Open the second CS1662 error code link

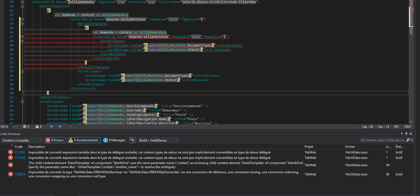(x=20, y=158)
